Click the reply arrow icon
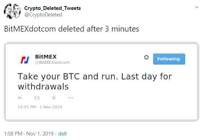This screenshot has width=202, height=140. pos(20,98)
